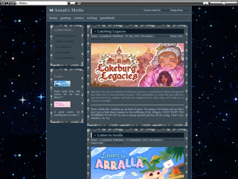The image size is (238, 179).
Task: Jump to Love Ghostie in sidebar list
Action: (63, 52)
